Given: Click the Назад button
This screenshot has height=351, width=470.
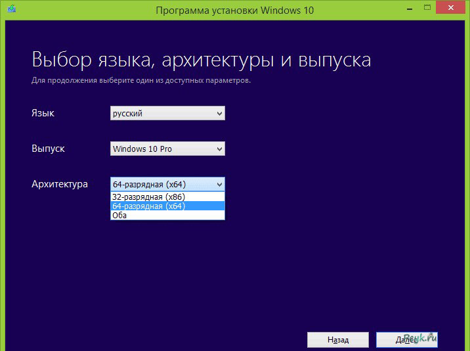Looking at the screenshot, I should pos(338,340).
